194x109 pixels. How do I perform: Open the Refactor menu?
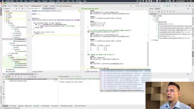[x=52, y=1]
